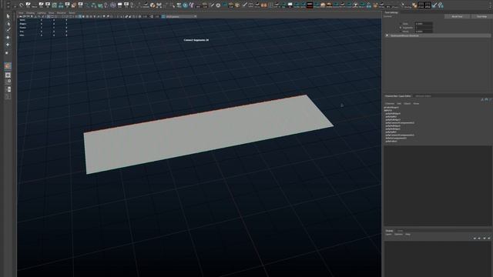This screenshot has width=493, height=277.
Task: Click the Reset Tool button
Action: point(457,16)
